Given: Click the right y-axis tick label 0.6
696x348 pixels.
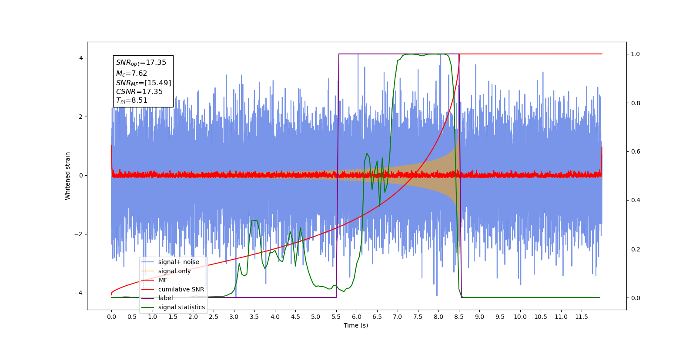Looking at the screenshot, I should click(x=636, y=152).
